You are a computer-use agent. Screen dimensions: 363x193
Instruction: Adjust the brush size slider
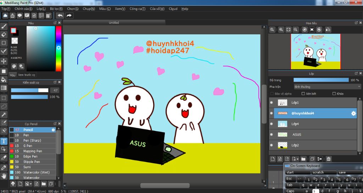(x=30, y=90)
